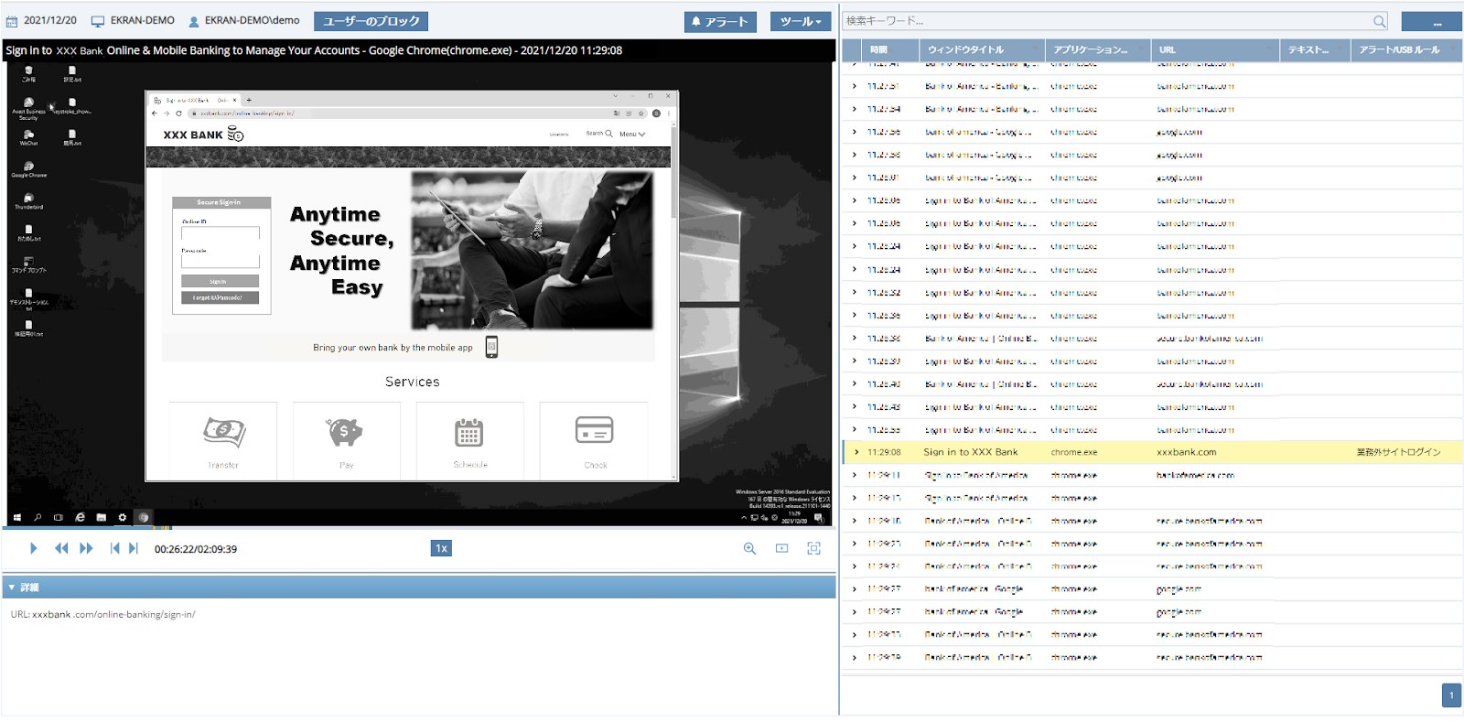Click the Avast Business Security desktop icon
Image resolution: width=1464 pixels, height=722 pixels.
pos(28,108)
